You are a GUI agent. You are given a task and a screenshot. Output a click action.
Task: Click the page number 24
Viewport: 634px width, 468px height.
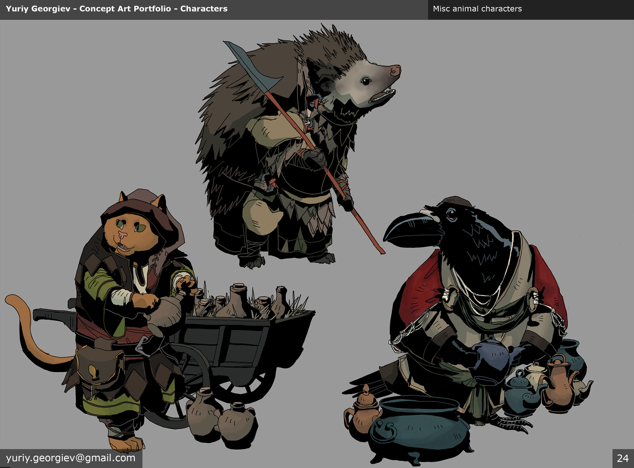[x=623, y=458]
